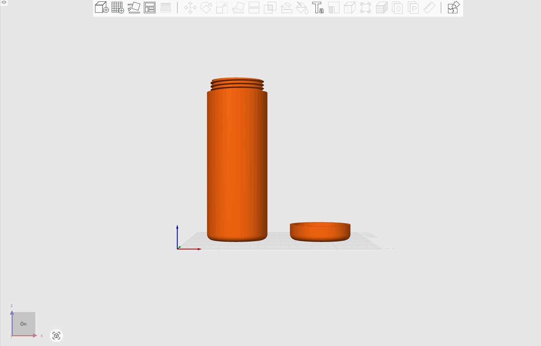
Task: Click the split to parts 'P' icon
Action: 414,8
